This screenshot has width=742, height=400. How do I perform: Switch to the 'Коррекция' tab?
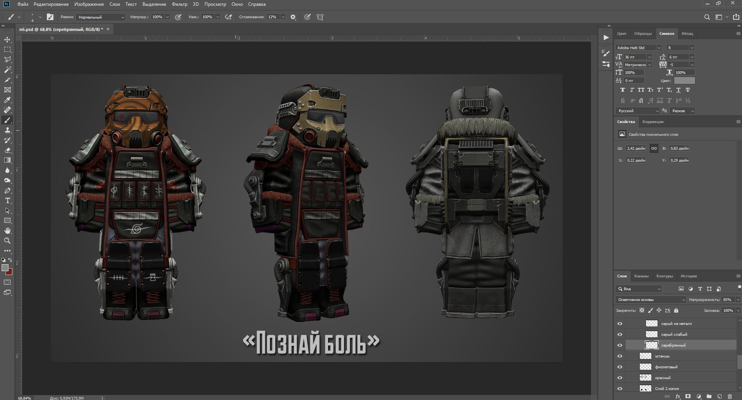(653, 121)
